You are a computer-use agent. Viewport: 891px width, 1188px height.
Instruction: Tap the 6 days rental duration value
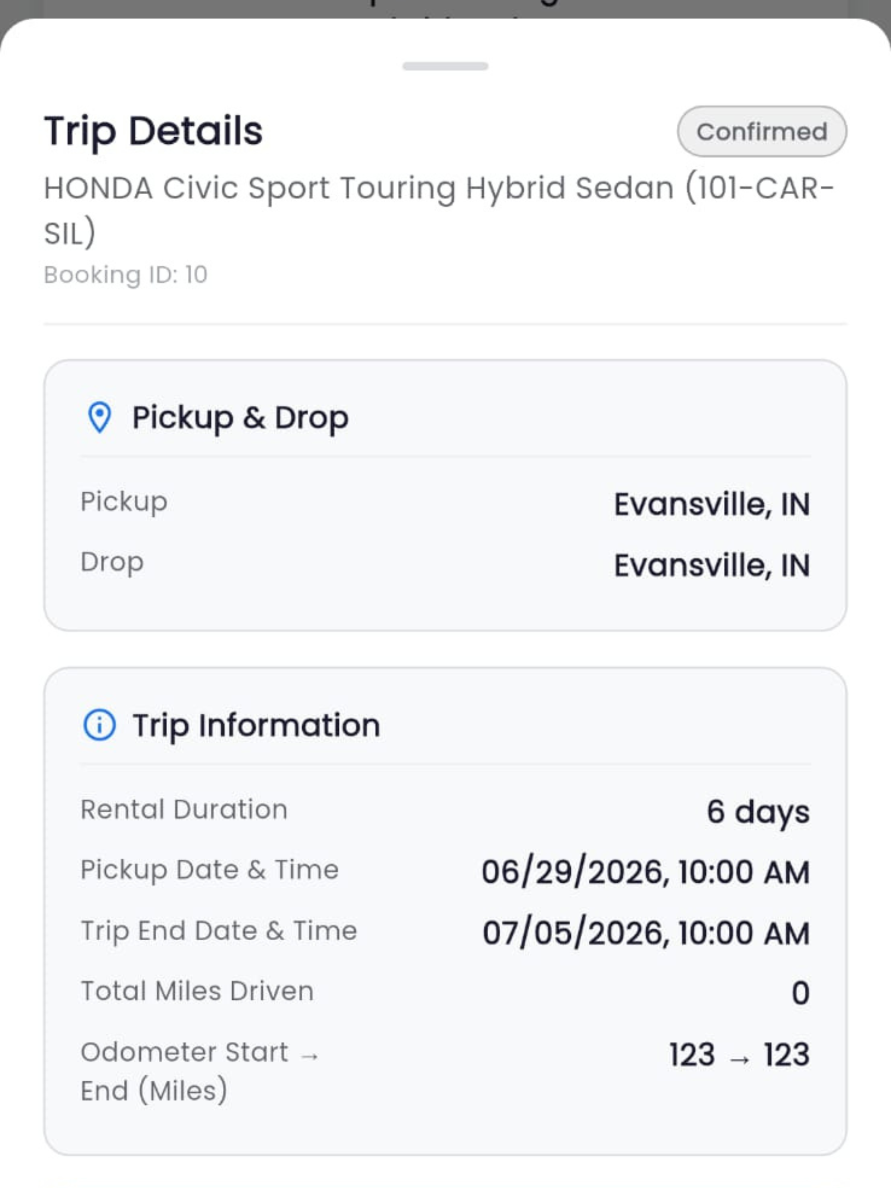tap(758, 812)
